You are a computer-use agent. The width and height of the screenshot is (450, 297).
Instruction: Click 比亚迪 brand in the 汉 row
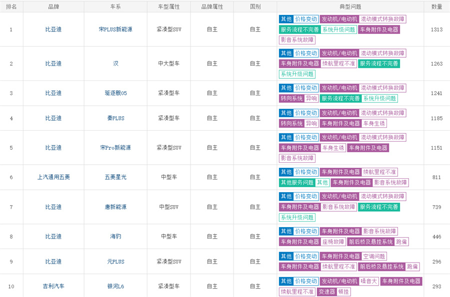[53, 63]
